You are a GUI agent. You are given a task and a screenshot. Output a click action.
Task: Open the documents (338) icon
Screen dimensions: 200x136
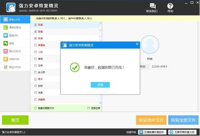pos(5,59)
